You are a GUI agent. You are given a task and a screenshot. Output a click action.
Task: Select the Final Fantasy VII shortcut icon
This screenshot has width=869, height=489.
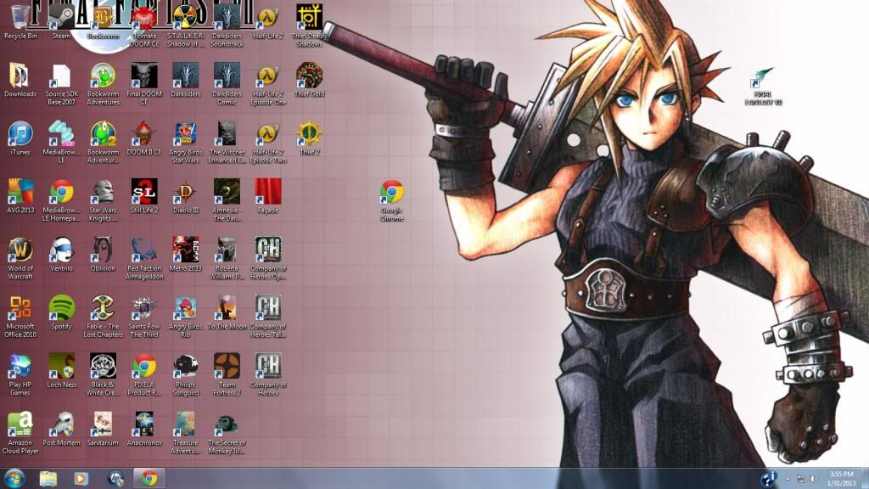pos(763,80)
